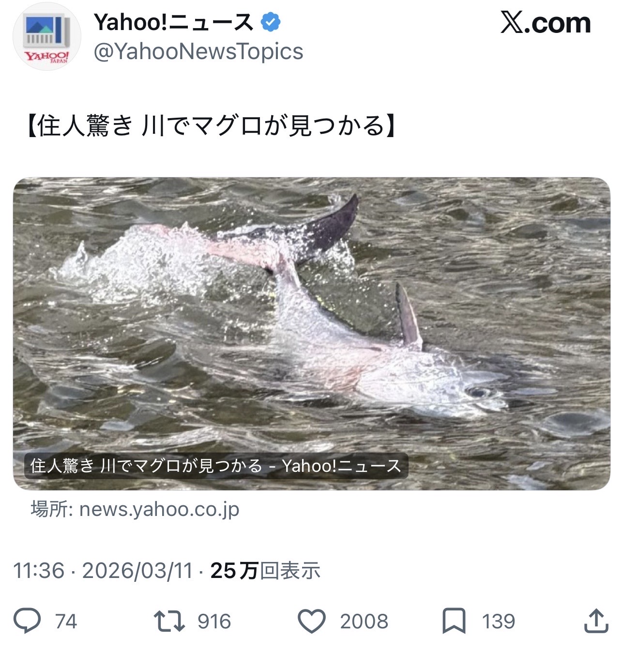The image size is (624, 655).
Task: Tap the blue verified badge
Action: (271, 22)
